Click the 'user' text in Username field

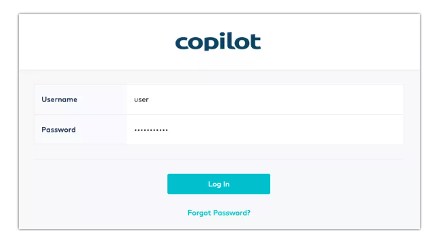click(142, 100)
